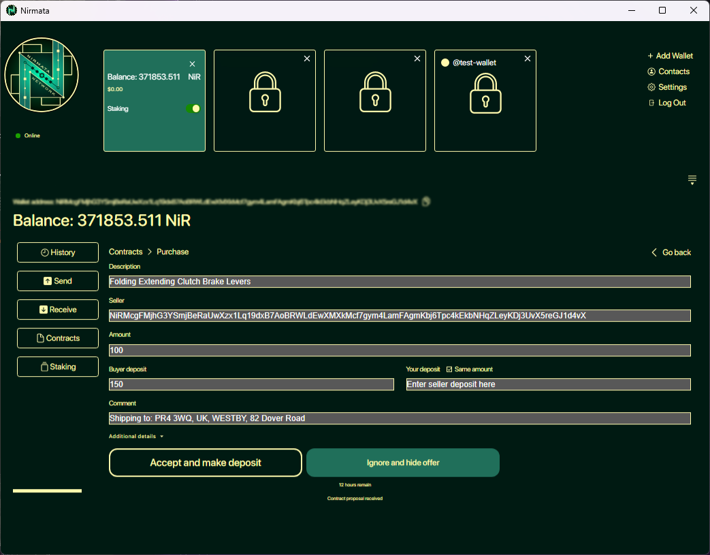710x555 pixels.
Task: Log out of the wallet
Action: [x=666, y=103]
